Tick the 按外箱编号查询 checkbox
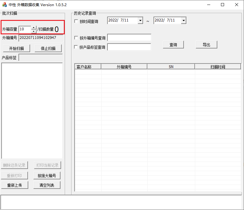The height and width of the screenshot is (210, 244). (x=76, y=38)
